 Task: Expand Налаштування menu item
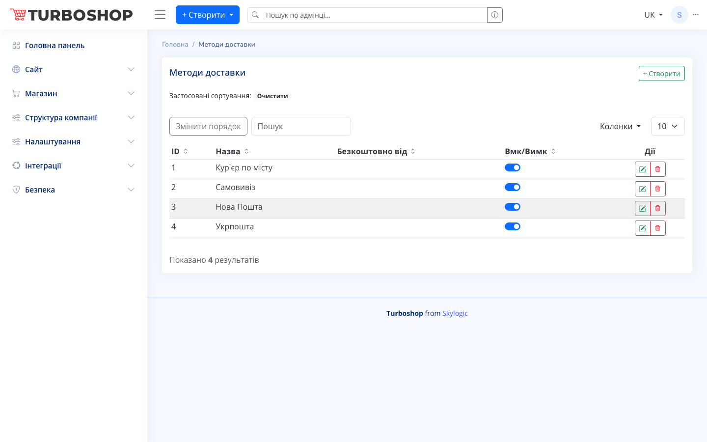[74, 141]
